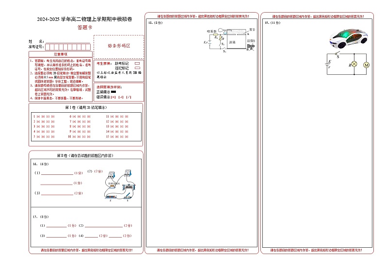This screenshot has height=273, width=385.
Task: Click the motor symbol M in the circuit
Action: pos(367,65)
